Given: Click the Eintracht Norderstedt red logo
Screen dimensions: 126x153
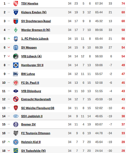Looking at the screenshot, I should 16,99.
